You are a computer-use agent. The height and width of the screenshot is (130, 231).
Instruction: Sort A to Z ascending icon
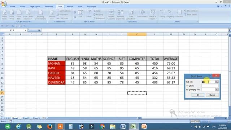click(75, 12)
